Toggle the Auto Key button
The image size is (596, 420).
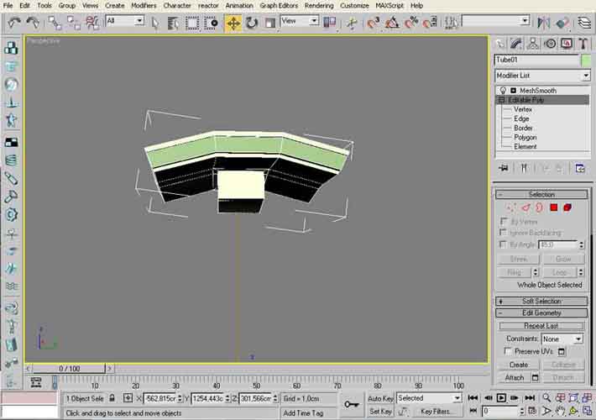[380, 398]
